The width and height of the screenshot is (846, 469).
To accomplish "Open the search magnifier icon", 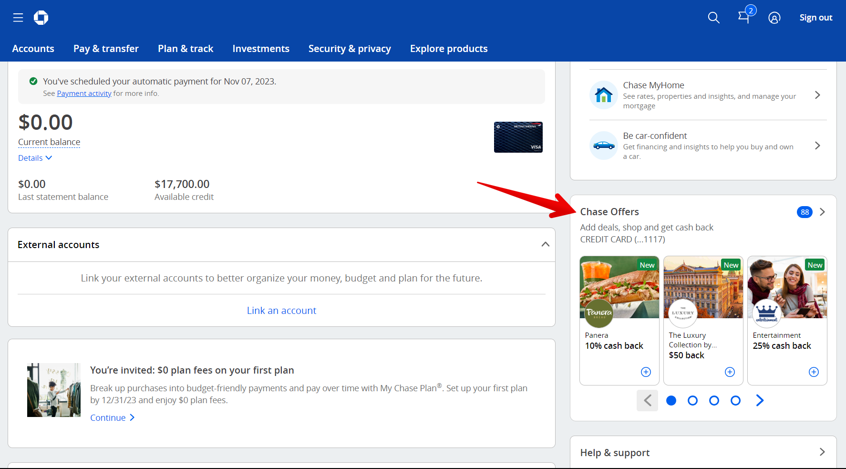I will pos(713,18).
